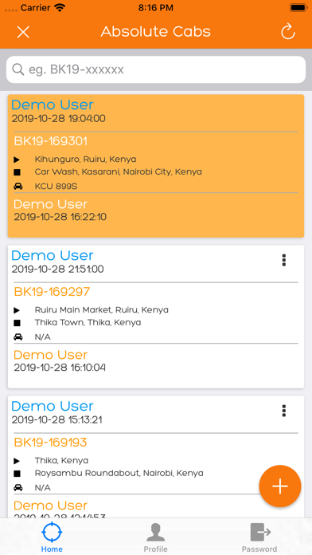Tap the orange plus add booking button
The image size is (312, 555).
point(280,486)
